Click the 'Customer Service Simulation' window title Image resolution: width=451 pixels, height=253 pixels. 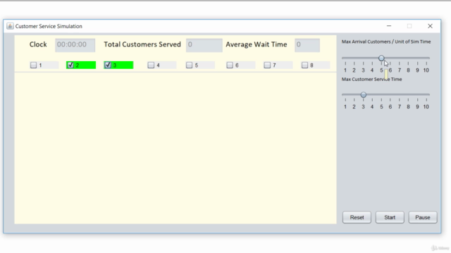coord(49,26)
